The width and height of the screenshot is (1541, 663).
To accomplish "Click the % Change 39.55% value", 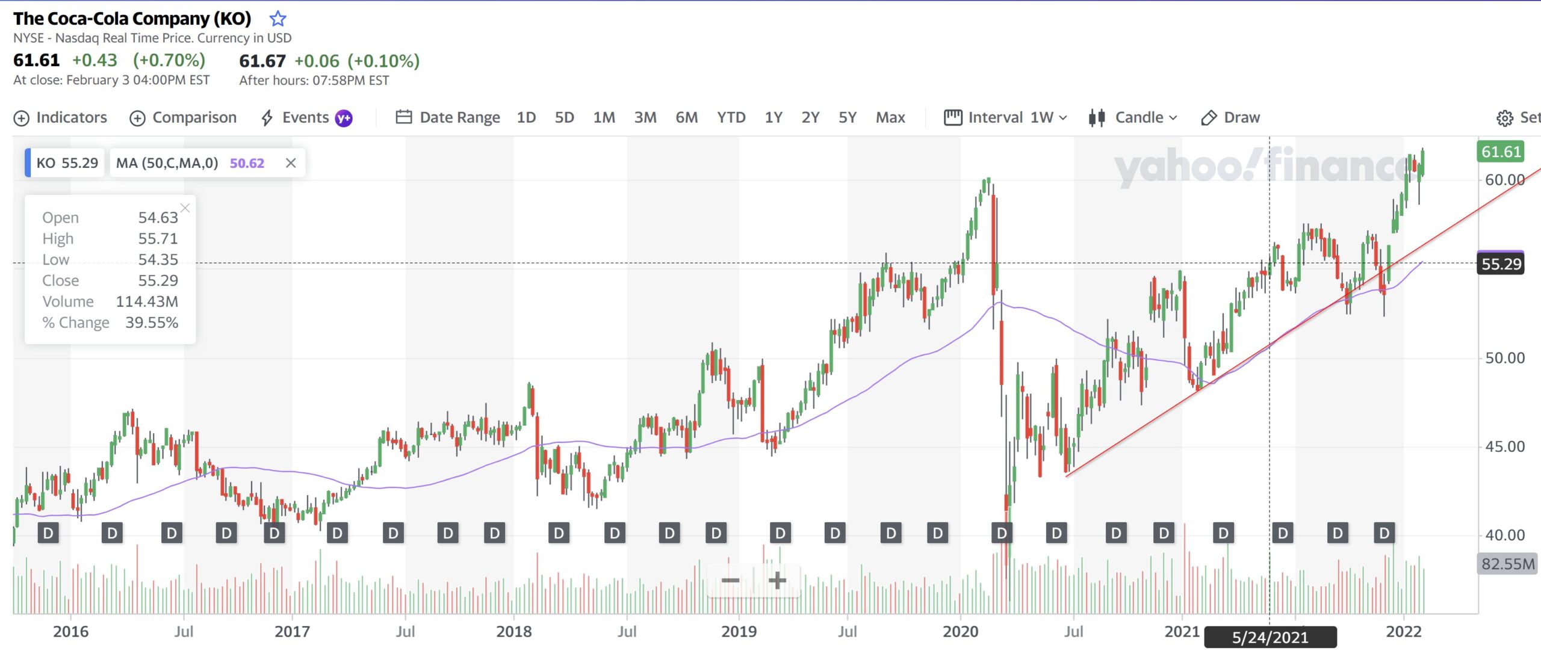I will tap(152, 322).
